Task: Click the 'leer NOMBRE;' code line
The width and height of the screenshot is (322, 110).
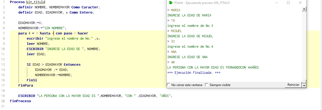Action: point(38,44)
